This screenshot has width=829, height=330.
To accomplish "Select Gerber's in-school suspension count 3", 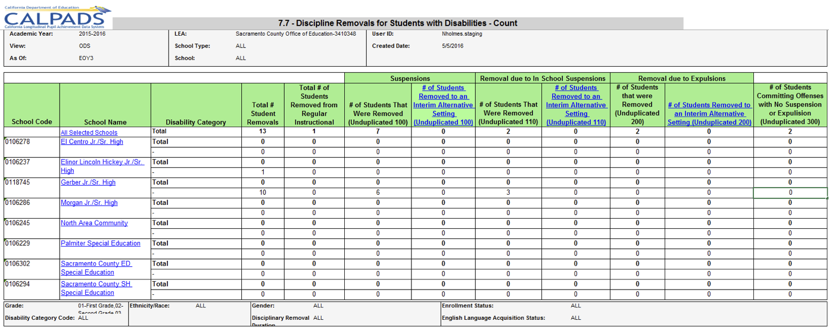I will click(x=508, y=192).
